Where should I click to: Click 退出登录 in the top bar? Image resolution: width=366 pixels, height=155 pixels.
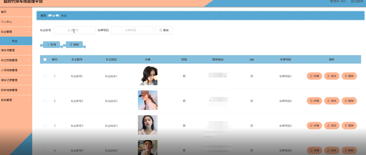tap(357, 1)
